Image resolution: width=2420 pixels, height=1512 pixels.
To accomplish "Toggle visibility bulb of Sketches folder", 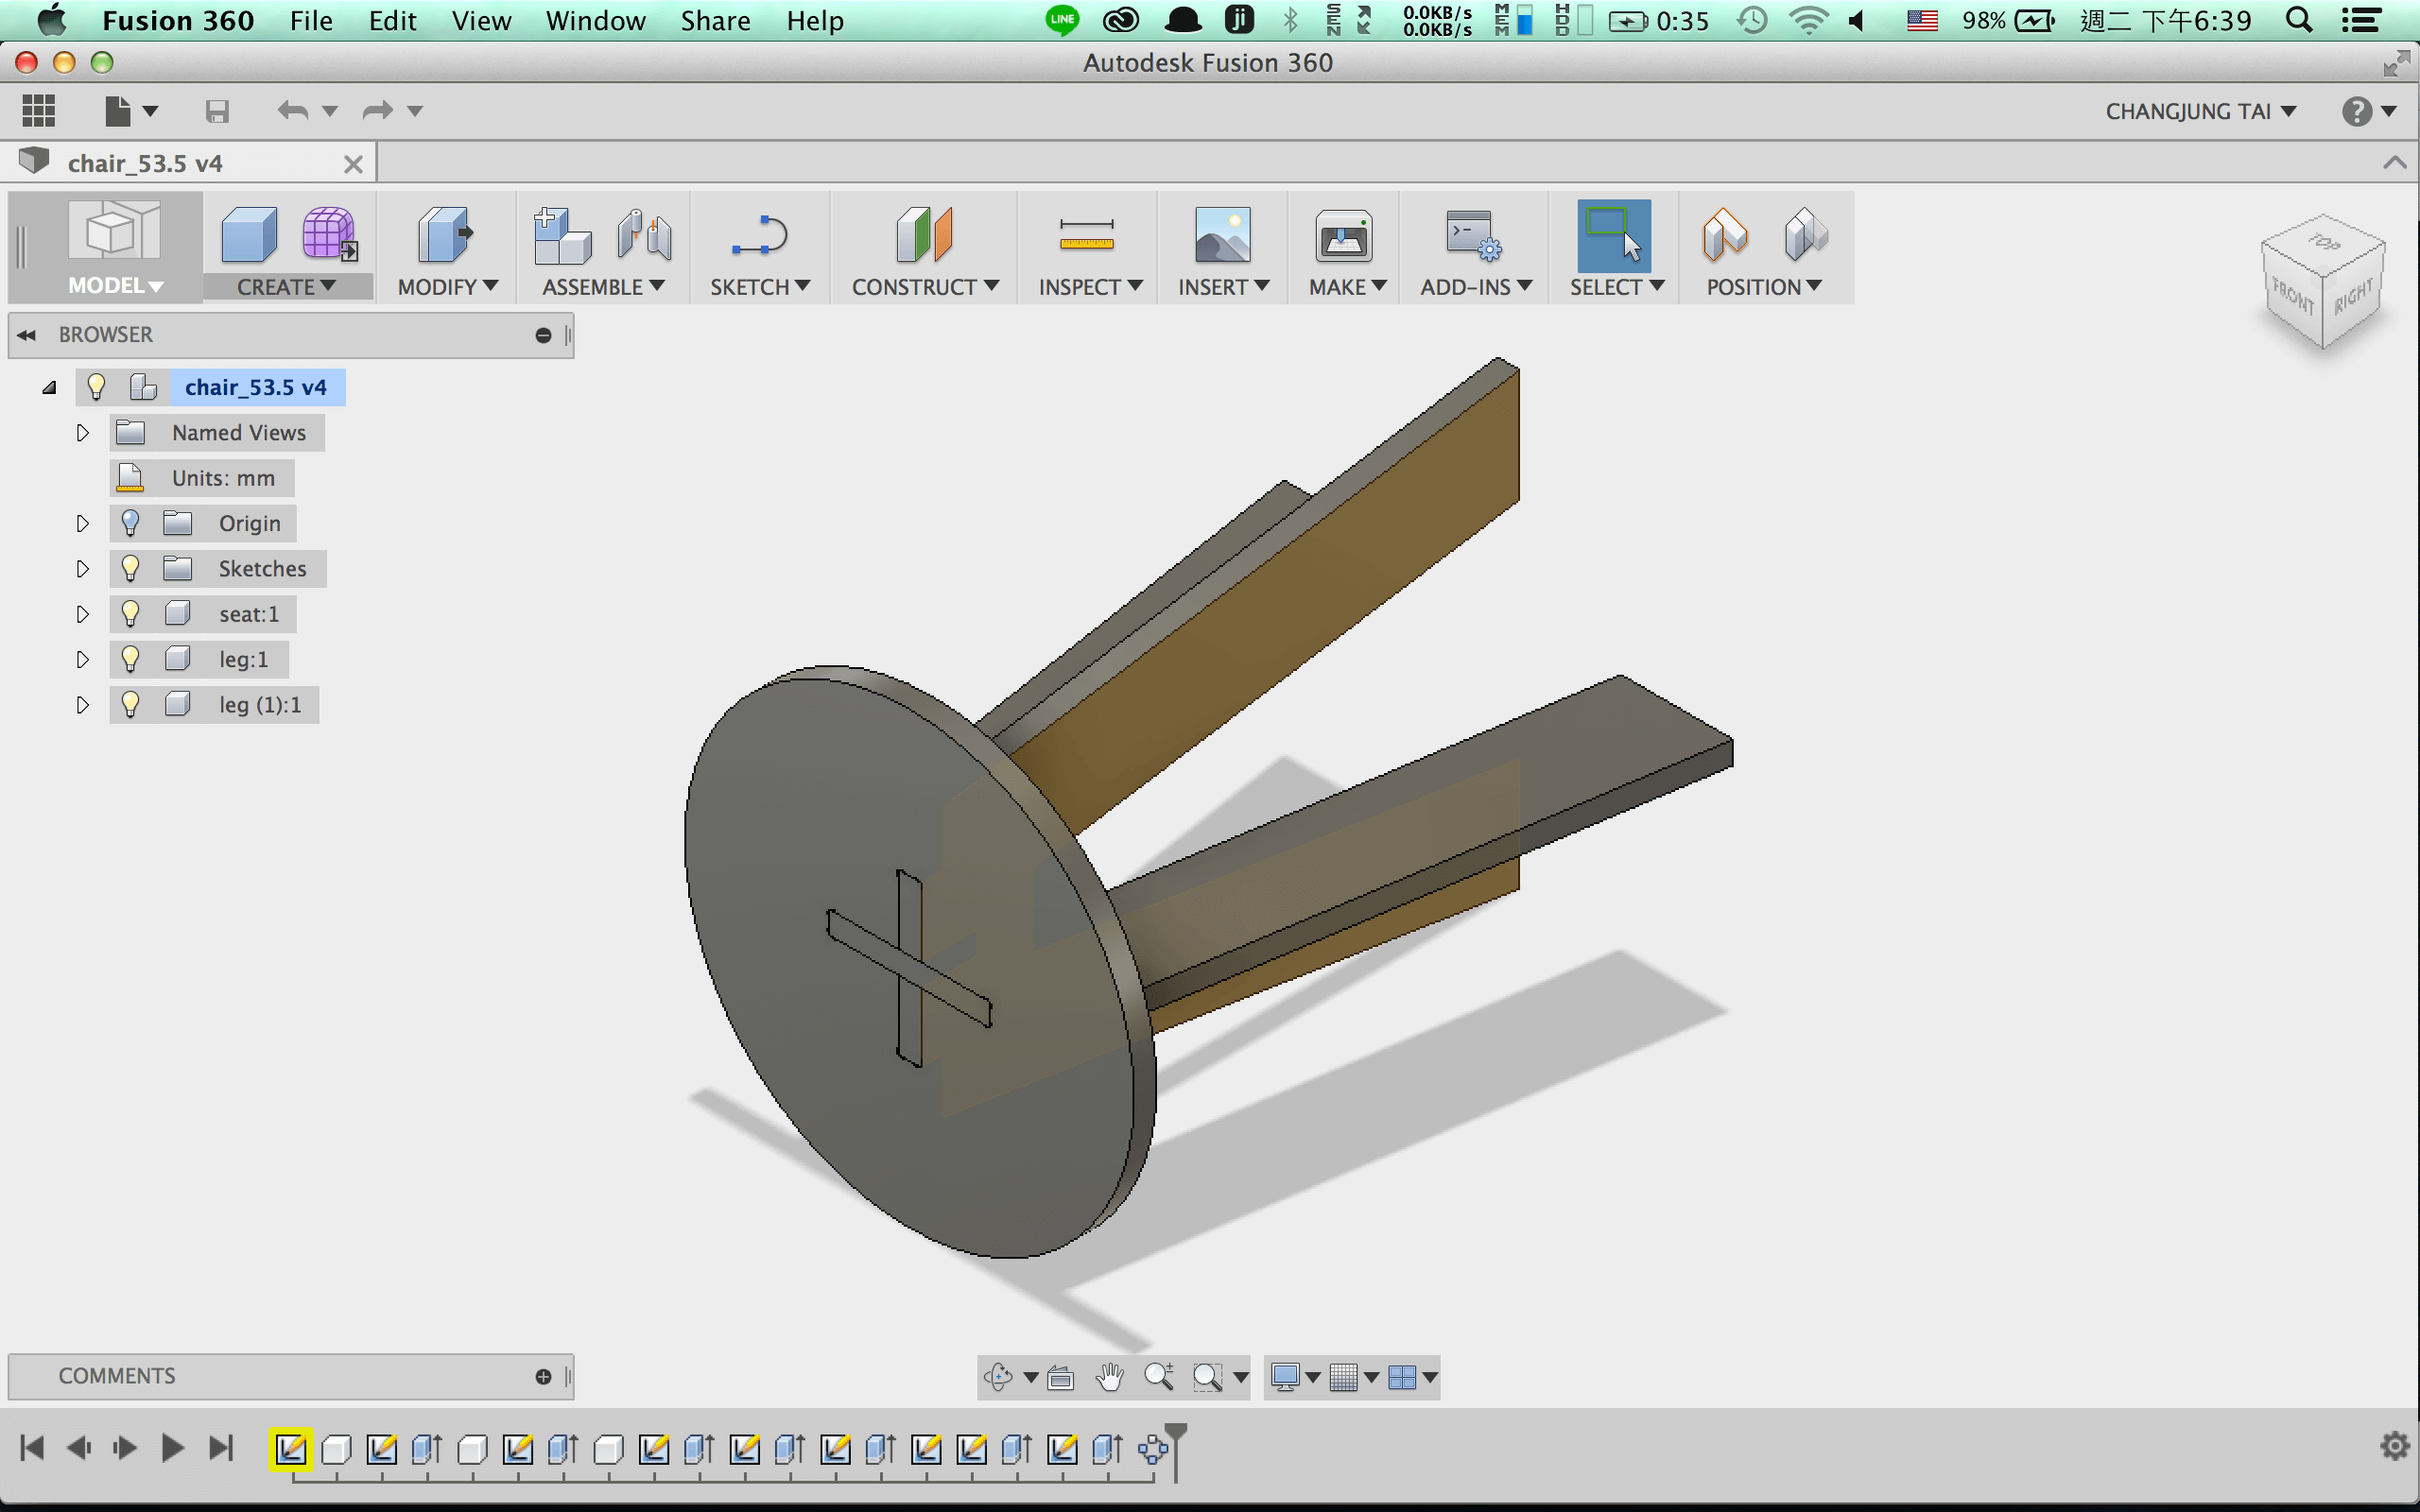I will coord(130,568).
